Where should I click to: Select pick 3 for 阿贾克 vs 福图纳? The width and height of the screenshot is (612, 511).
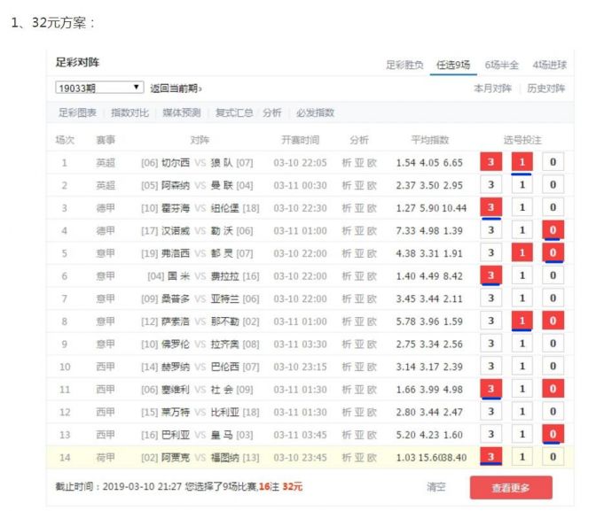(490, 456)
